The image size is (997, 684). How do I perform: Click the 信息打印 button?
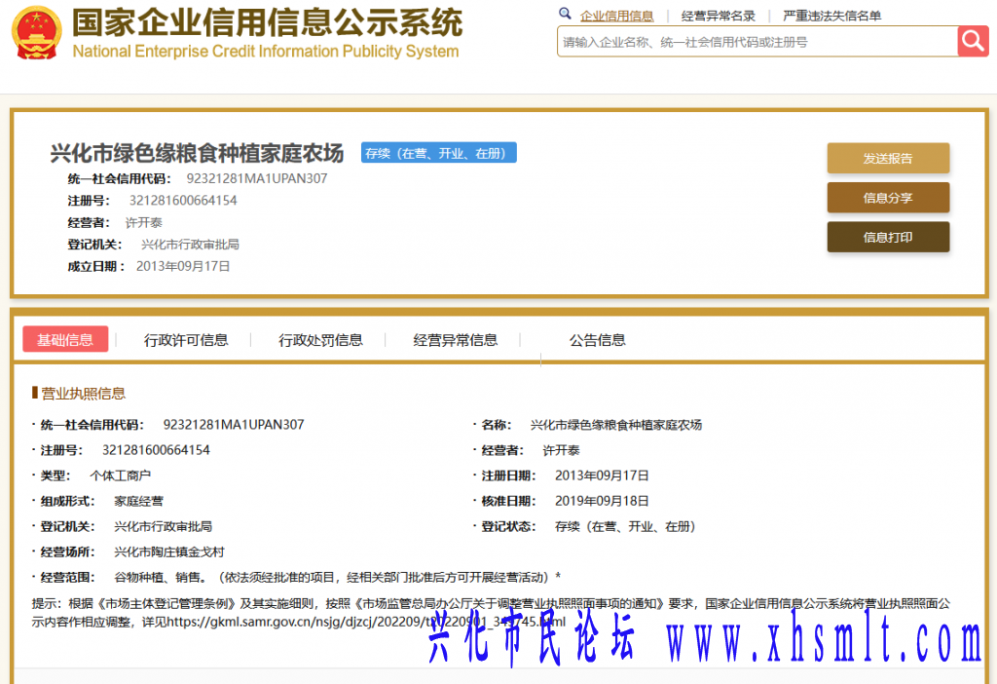[888, 238]
